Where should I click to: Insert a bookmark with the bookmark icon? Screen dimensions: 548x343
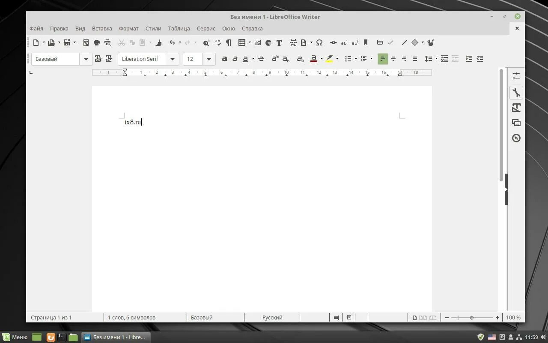[x=366, y=42]
